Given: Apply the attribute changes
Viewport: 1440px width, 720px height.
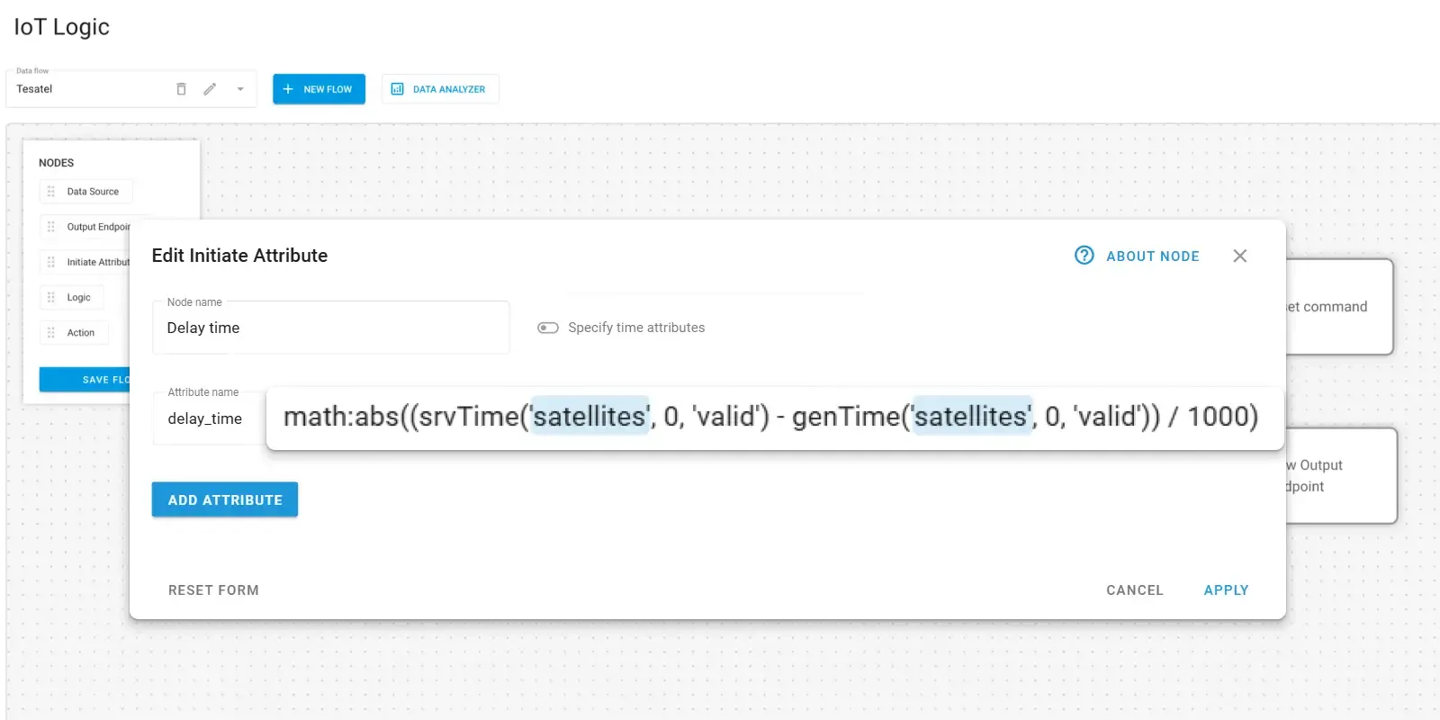Looking at the screenshot, I should coord(1226,590).
